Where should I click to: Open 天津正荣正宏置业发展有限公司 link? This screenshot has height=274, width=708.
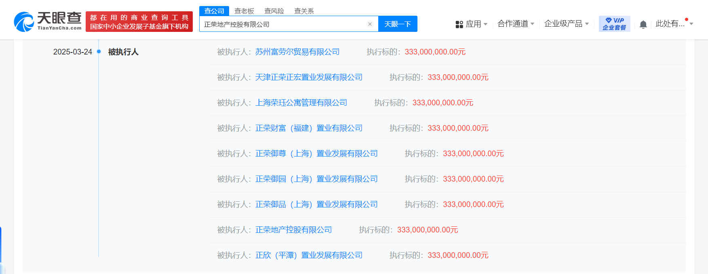(x=309, y=77)
